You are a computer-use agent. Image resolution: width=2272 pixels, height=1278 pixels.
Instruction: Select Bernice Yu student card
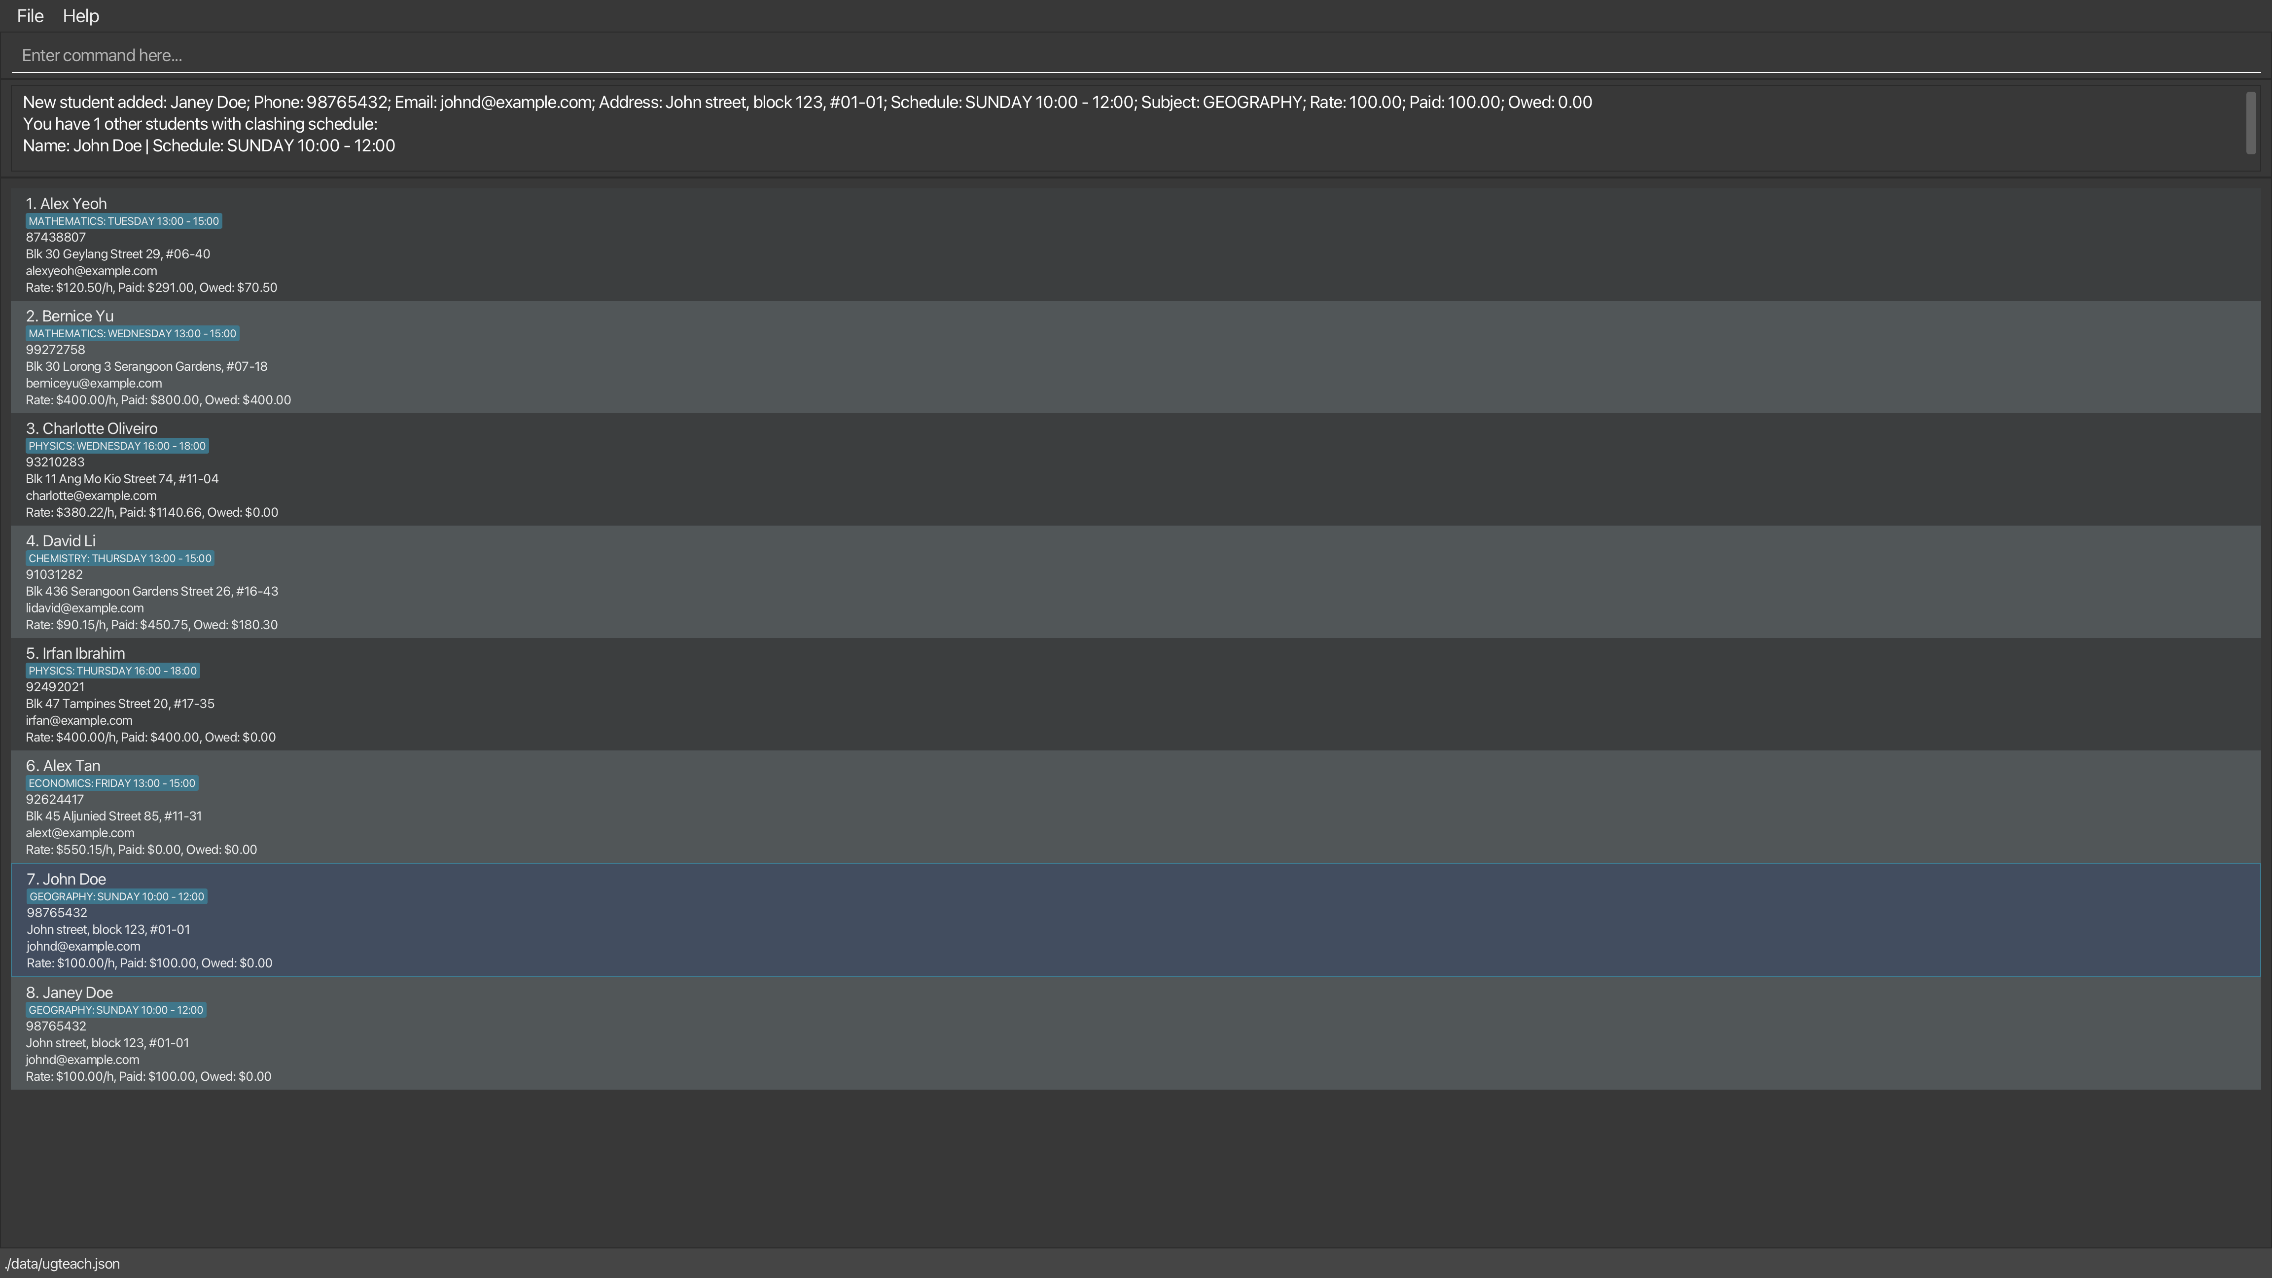(x=1134, y=357)
